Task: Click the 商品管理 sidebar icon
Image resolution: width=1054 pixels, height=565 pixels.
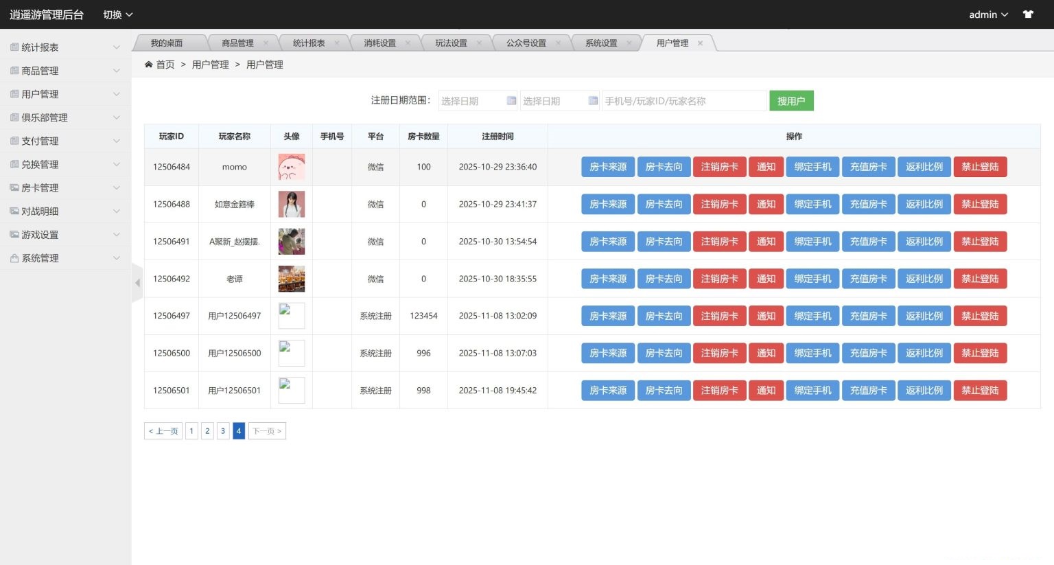Action: point(13,70)
